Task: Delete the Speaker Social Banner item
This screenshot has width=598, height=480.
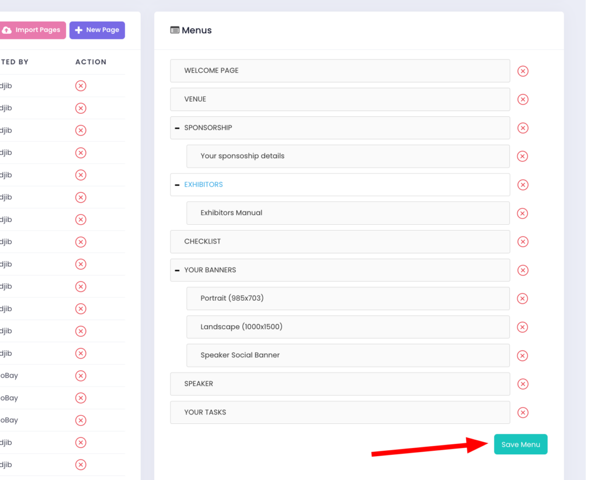Action: coord(523,356)
